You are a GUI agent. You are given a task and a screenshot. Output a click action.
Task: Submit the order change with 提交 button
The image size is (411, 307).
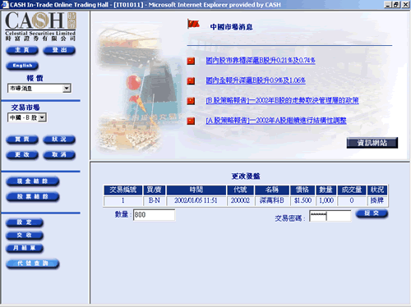[372, 213]
